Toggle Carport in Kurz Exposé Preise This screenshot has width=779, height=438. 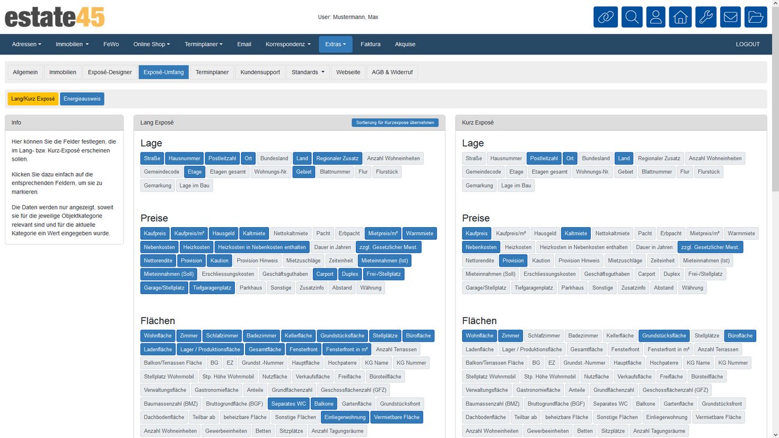(x=647, y=274)
